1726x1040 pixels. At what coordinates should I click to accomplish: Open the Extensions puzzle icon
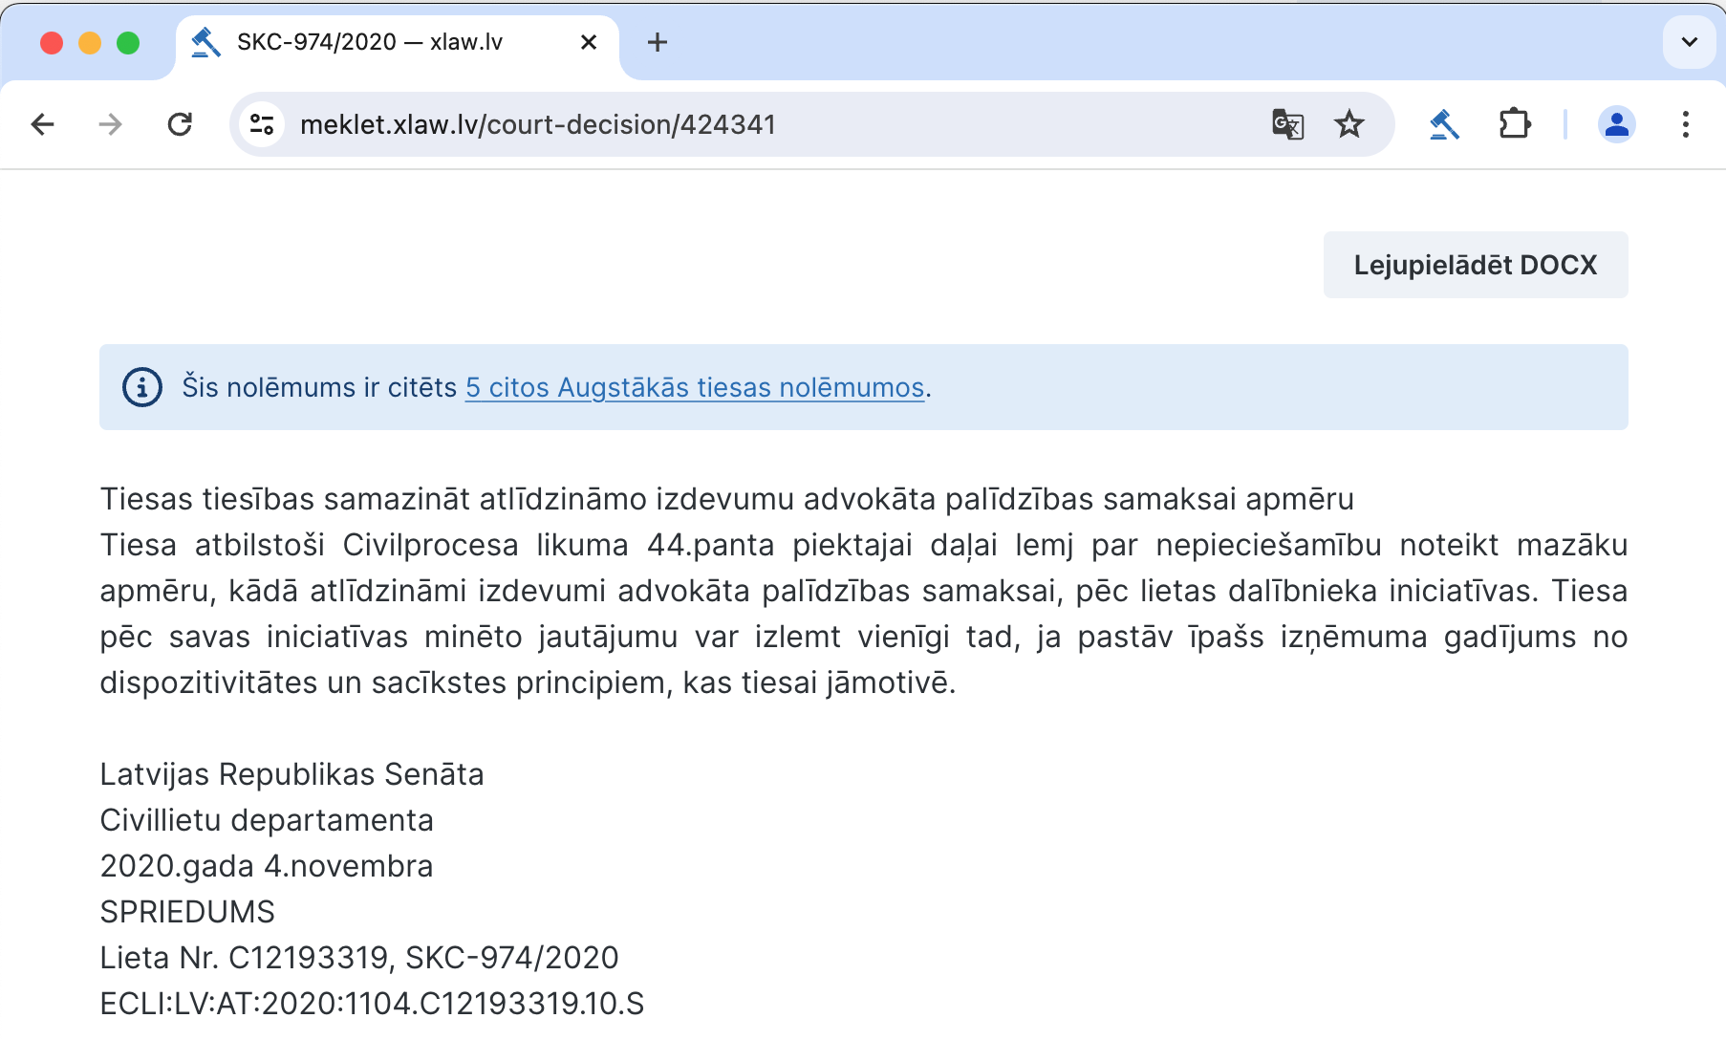point(1515,124)
